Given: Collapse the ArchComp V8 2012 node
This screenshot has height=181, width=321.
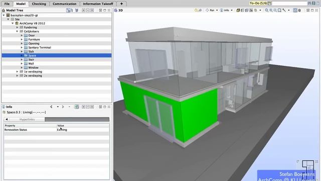Looking at the screenshot, I should 13,23.
